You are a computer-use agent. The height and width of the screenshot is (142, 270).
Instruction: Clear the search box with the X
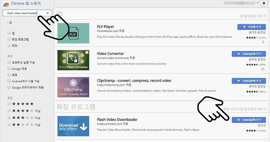coord(48,13)
